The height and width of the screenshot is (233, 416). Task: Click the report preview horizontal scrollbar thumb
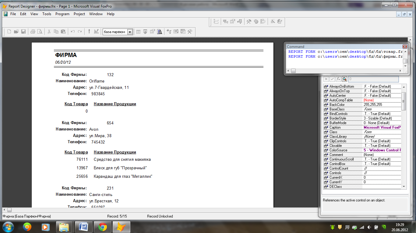(9, 210)
